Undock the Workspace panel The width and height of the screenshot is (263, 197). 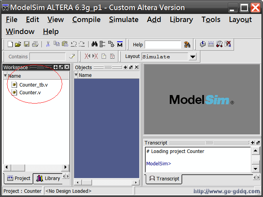pyautogui.click(x=61, y=67)
